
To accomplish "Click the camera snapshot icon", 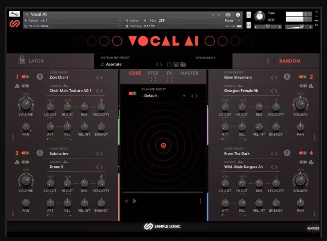I will [228, 15].
